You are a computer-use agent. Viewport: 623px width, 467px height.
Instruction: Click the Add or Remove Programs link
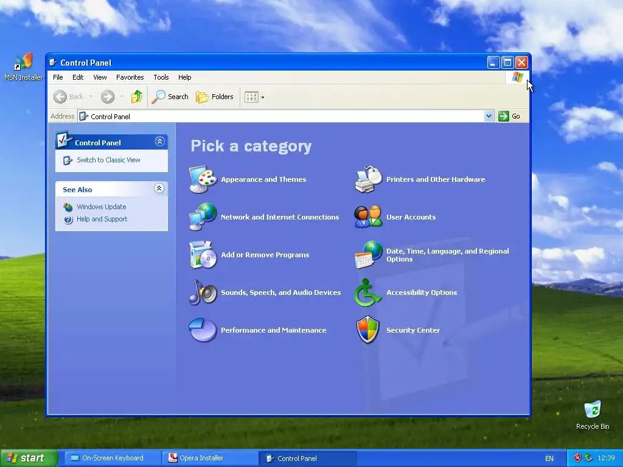click(x=265, y=255)
